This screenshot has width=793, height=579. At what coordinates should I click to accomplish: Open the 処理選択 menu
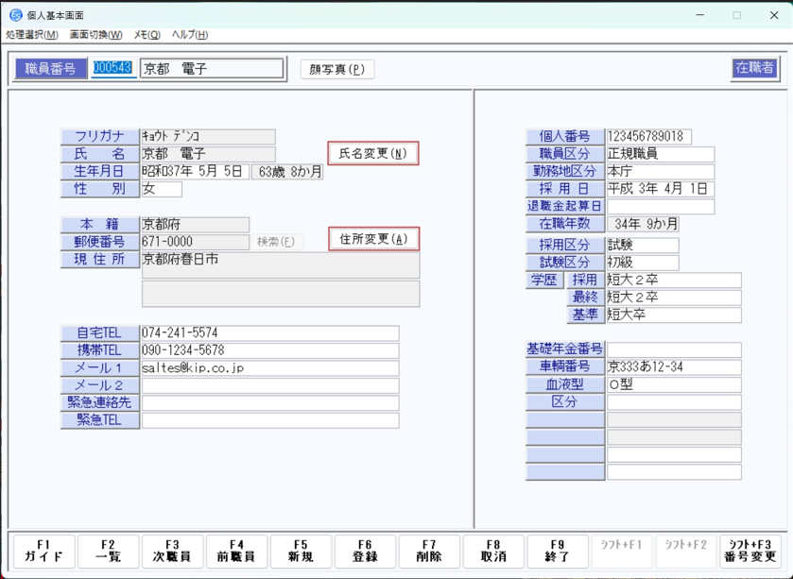tap(31, 35)
